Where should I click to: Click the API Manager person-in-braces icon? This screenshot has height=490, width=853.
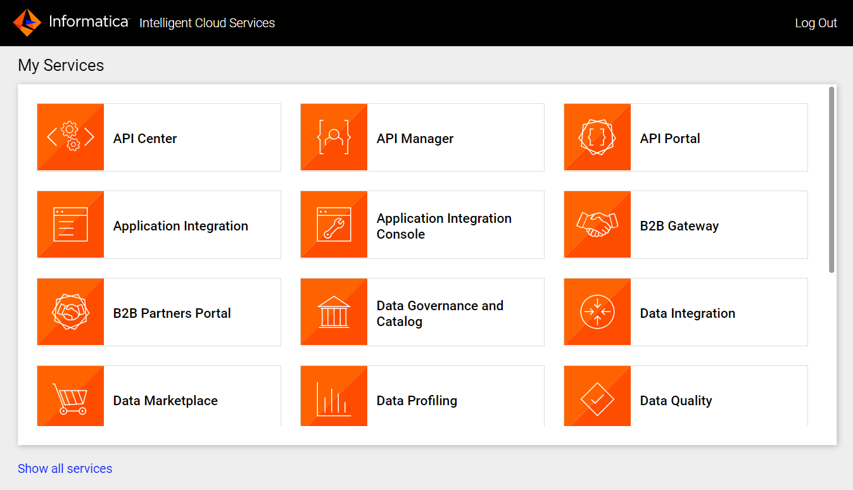pyautogui.click(x=334, y=137)
